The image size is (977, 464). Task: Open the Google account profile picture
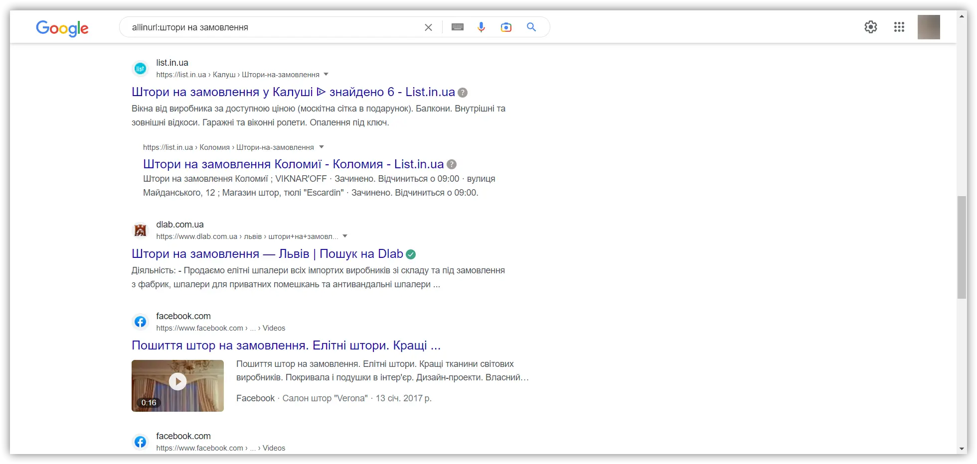pos(929,27)
